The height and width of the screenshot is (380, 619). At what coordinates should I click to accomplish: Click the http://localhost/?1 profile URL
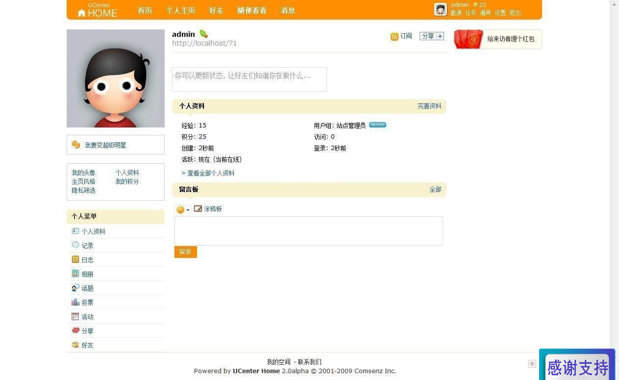coord(204,43)
